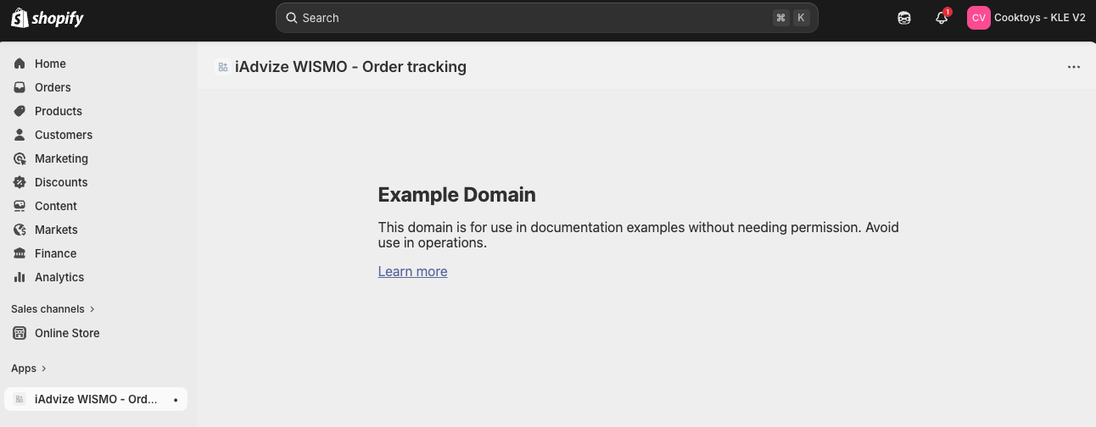Click the Orders inbox icon
The width and height of the screenshot is (1096, 427).
[x=20, y=87]
